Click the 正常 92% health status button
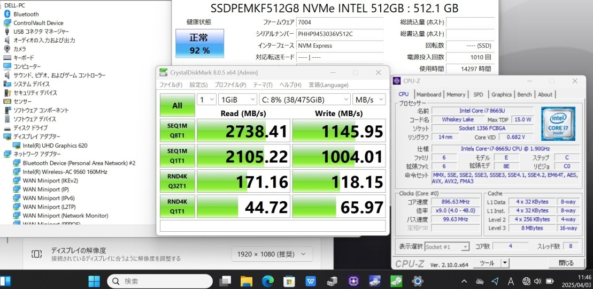The height and width of the screenshot is (289, 593). (199, 43)
